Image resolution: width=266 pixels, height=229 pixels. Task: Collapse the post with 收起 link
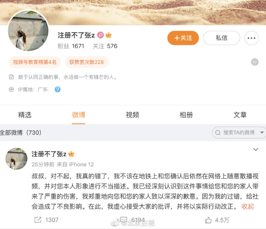(x=248, y=207)
